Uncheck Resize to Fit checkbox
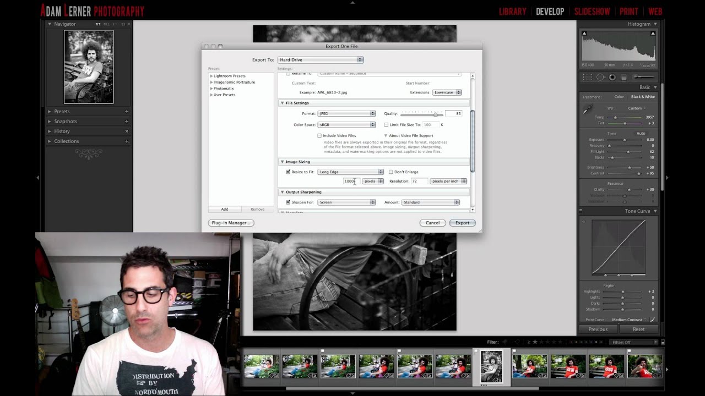705x396 pixels. [x=288, y=172]
